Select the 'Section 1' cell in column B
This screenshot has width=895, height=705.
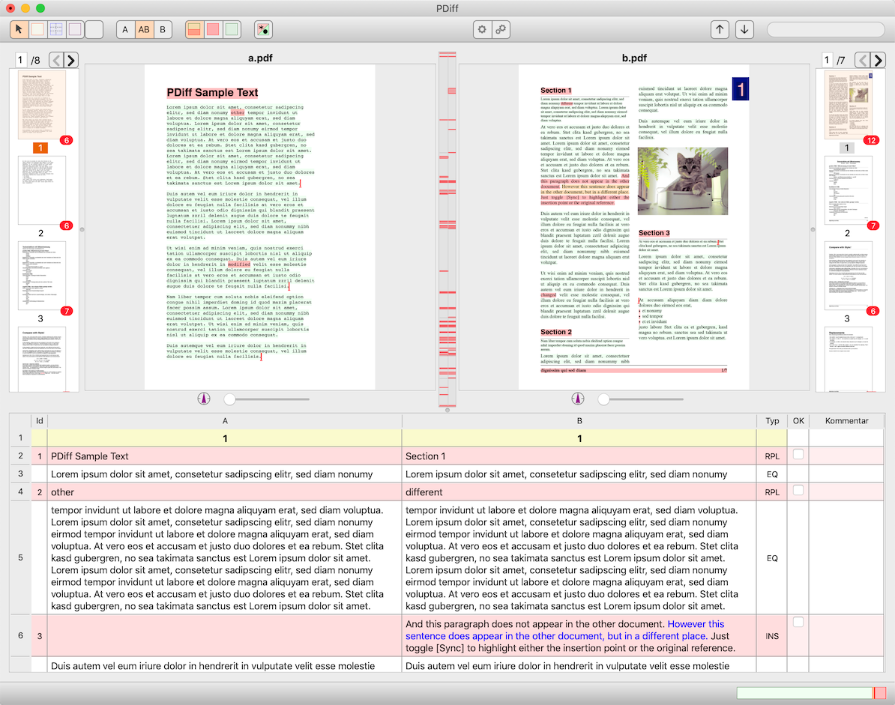[579, 456]
